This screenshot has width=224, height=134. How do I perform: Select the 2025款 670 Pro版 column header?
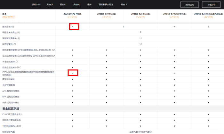click(x=73, y=14)
